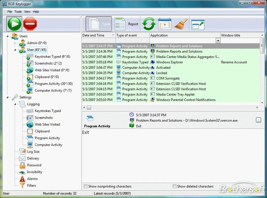
Task: Select User (45*/45) in tree
Action: (37, 50)
